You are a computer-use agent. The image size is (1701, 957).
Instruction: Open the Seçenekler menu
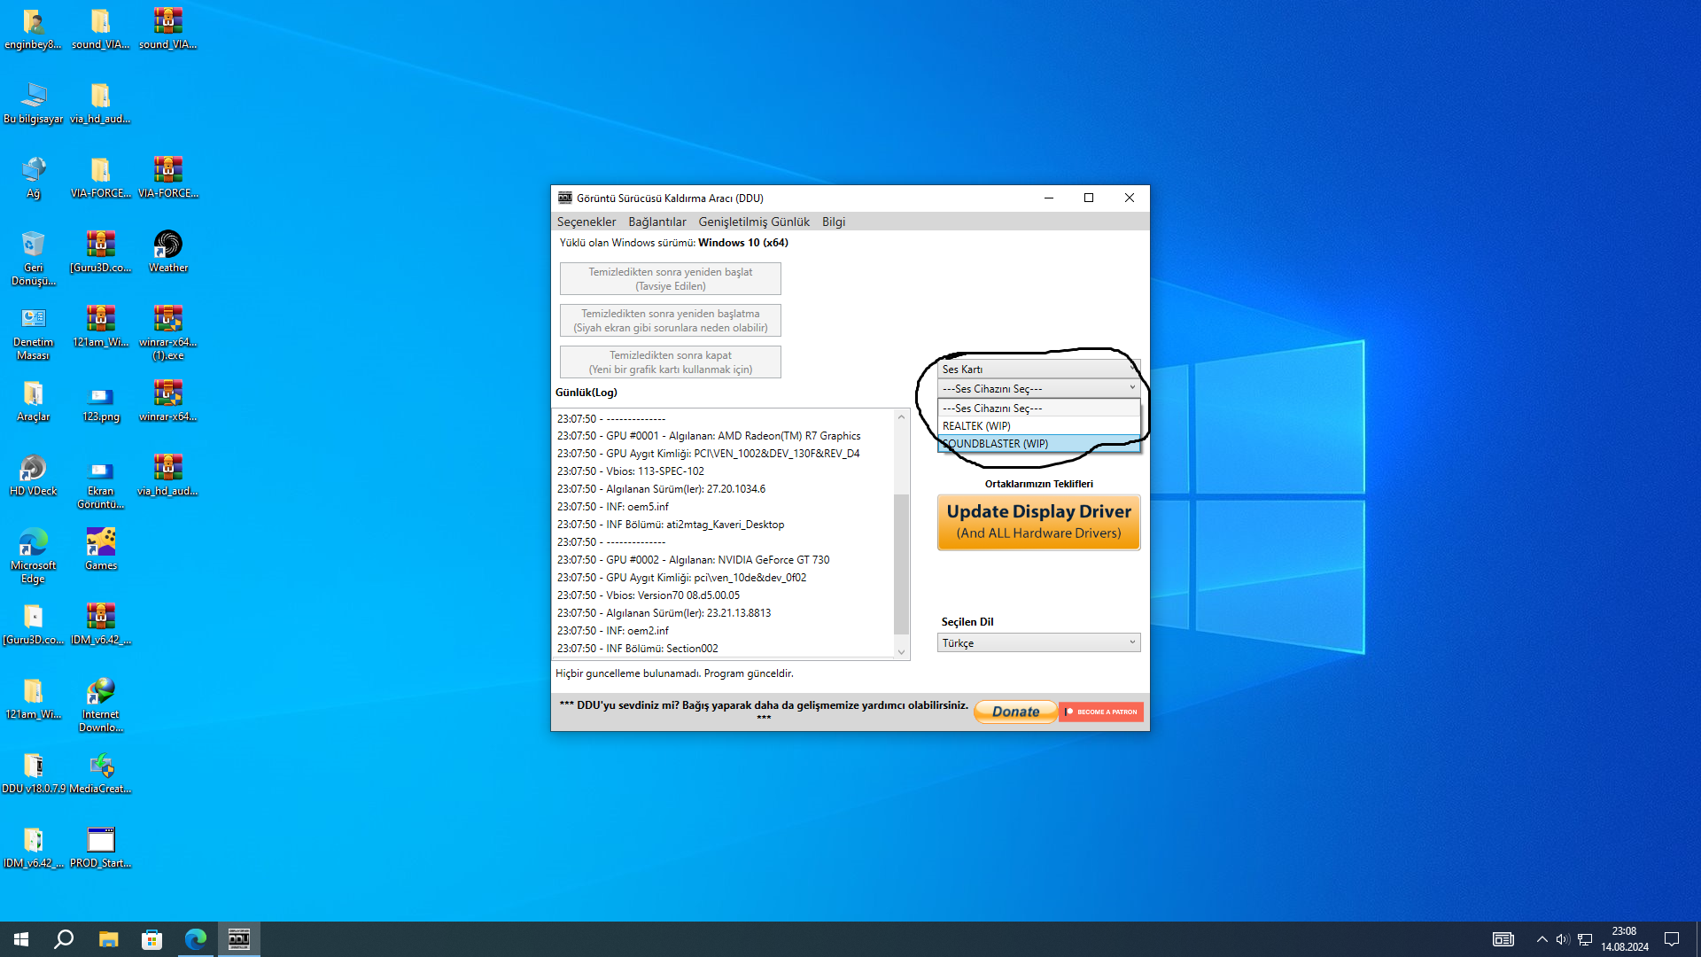click(x=586, y=222)
